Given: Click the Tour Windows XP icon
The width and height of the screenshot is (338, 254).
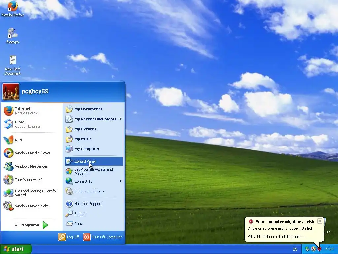Looking at the screenshot, I should click(8, 180).
